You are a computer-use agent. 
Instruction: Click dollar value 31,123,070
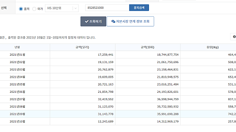click(105, 107)
